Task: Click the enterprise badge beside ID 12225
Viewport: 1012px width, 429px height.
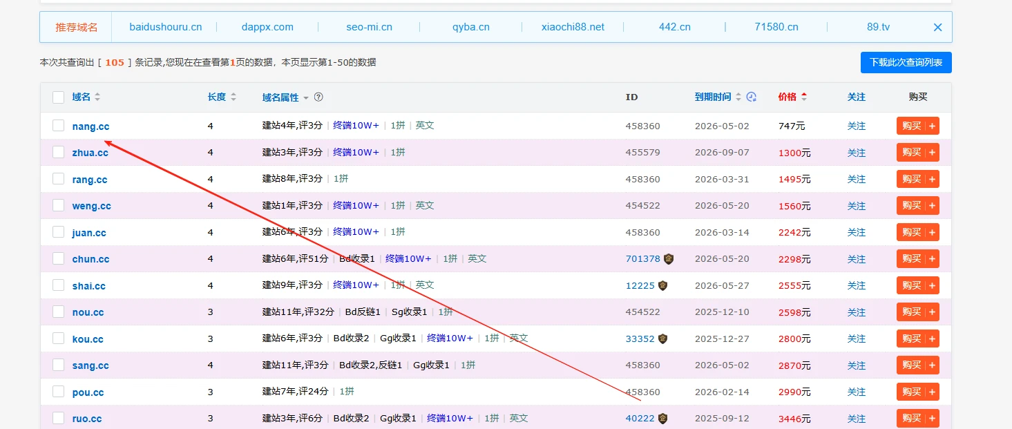Action: [x=662, y=285]
